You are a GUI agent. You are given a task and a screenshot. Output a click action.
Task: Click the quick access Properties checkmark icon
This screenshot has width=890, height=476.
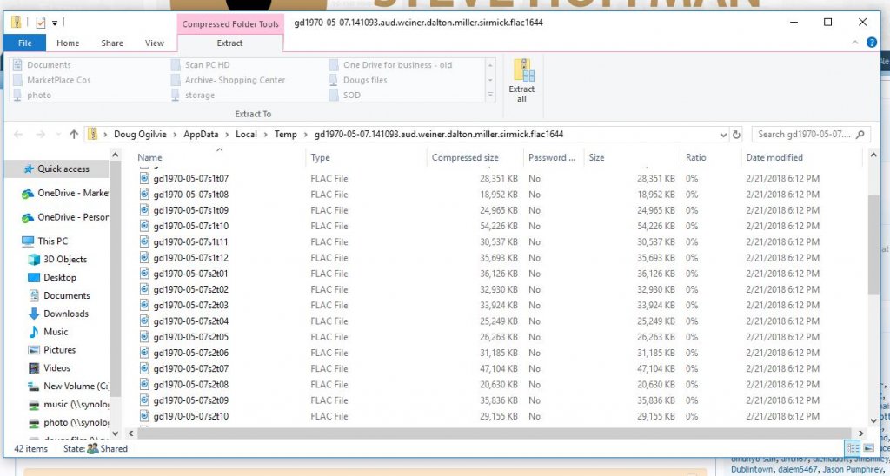pos(40,23)
